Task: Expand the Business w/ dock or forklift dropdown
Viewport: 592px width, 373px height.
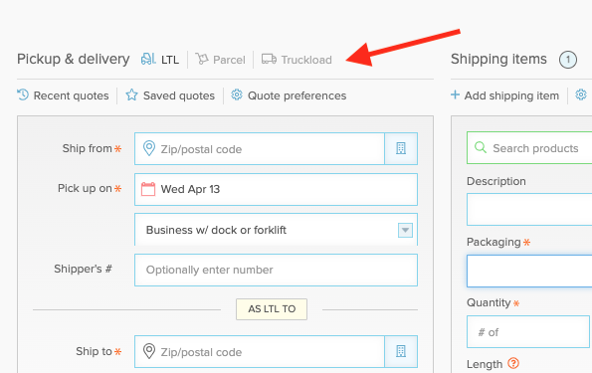Action: (276, 230)
